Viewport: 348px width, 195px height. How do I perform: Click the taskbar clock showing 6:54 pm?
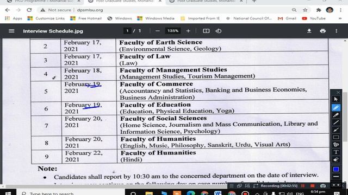pos(318,192)
